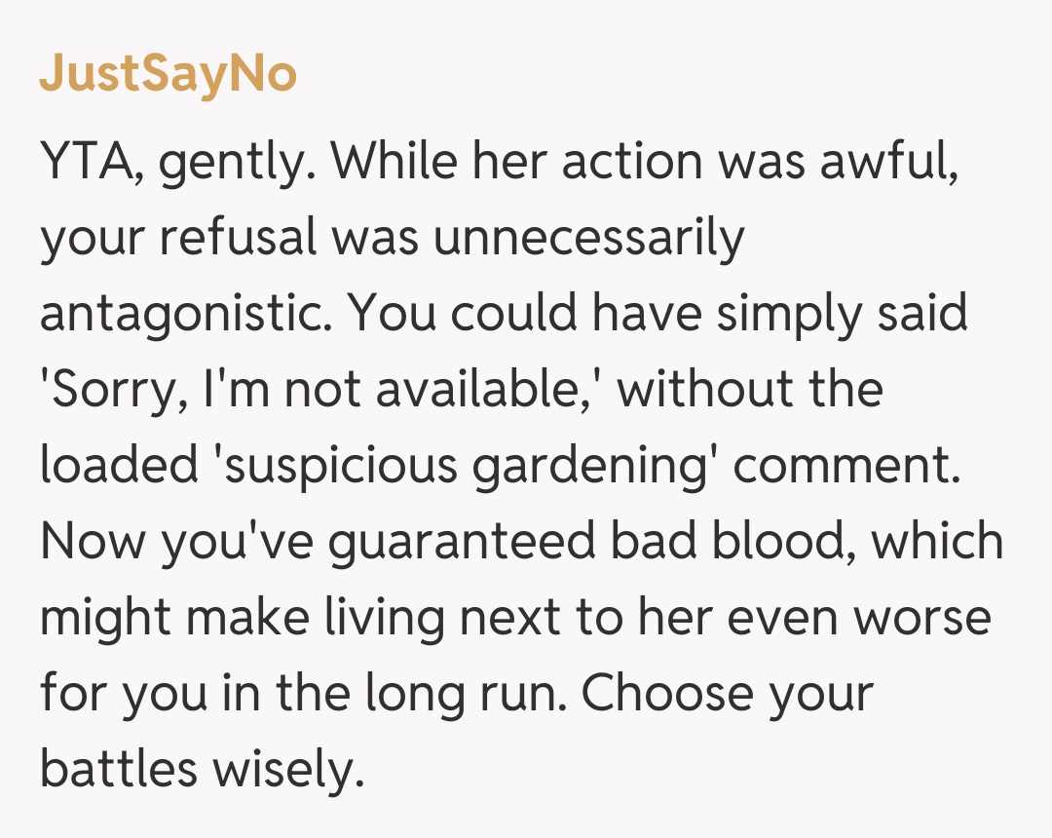Click the word 'awful' in the first line
Screen dimensions: 1052x838
point(886,162)
